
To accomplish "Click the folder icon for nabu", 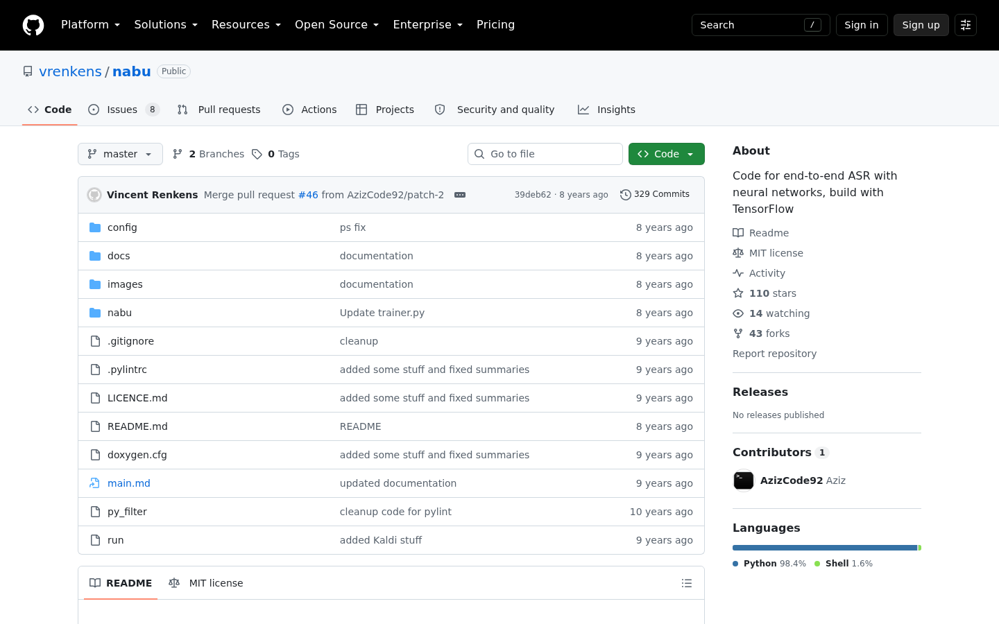I will pos(95,313).
